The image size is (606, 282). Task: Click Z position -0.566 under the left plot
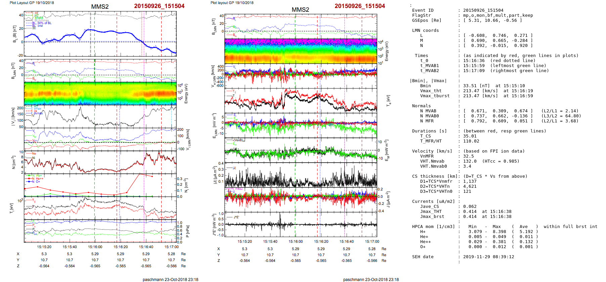click(x=171, y=266)
